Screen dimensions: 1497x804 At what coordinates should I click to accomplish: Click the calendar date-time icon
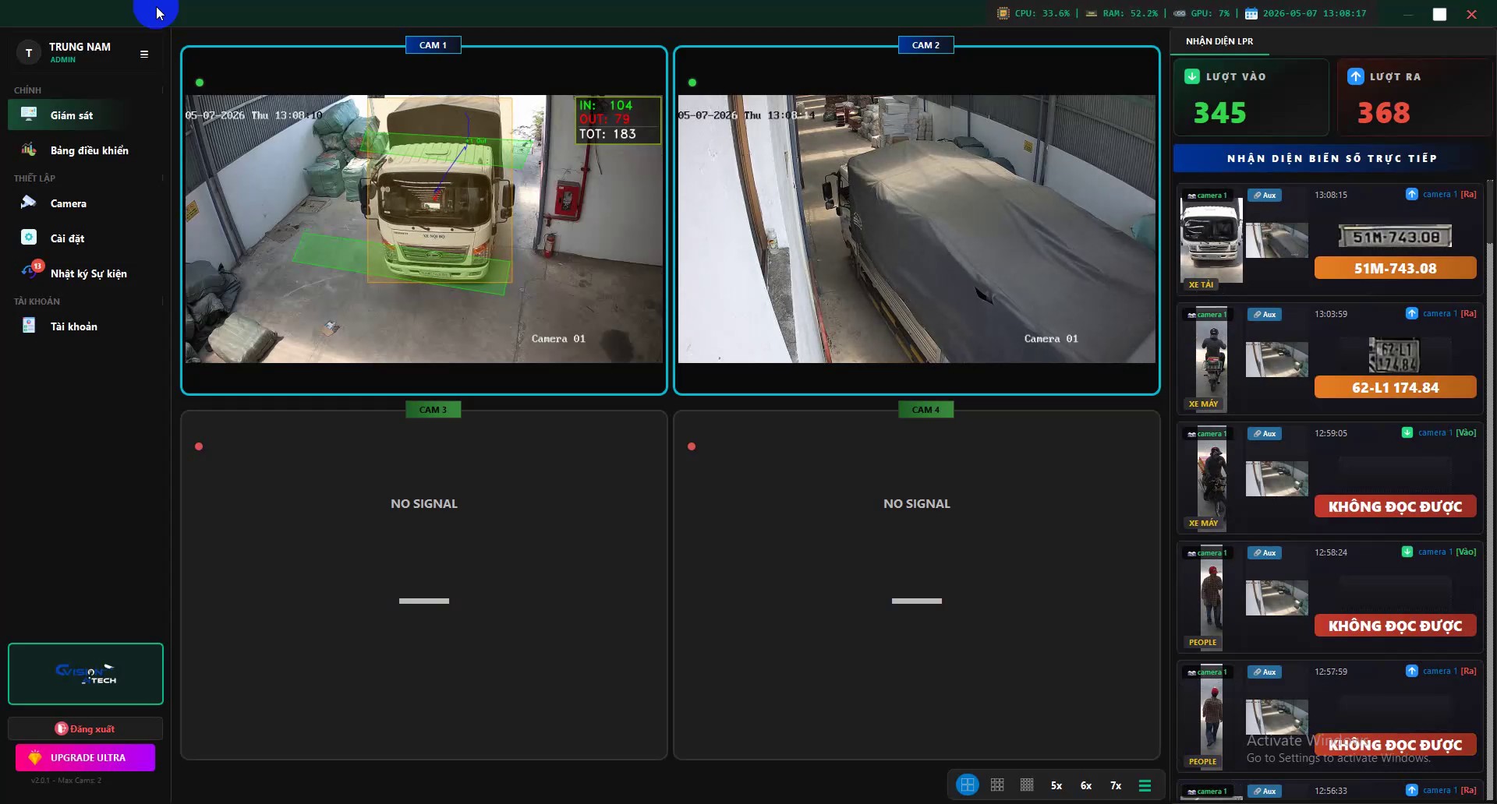pos(1251,13)
